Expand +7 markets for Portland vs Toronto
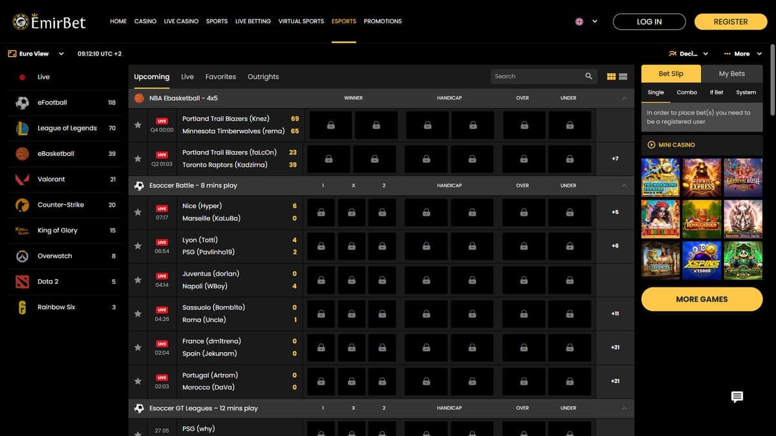776x436 pixels. (615, 158)
